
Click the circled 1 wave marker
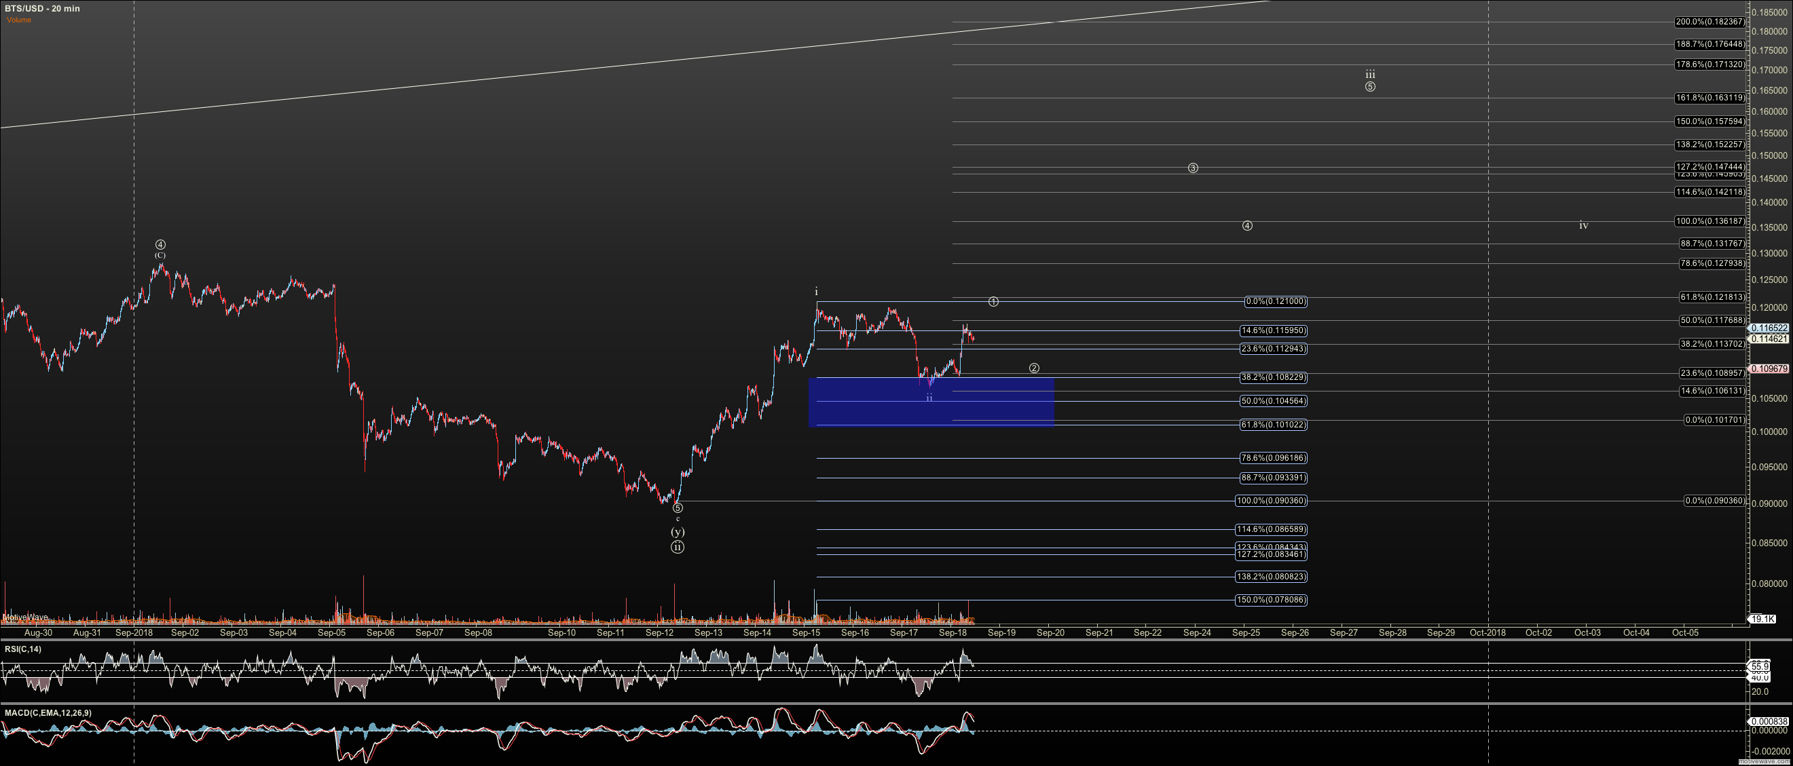[x=993, y=301]
